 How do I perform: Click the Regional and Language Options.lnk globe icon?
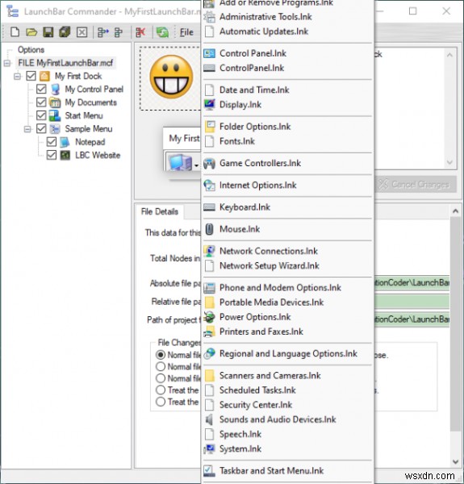point(209,354)
